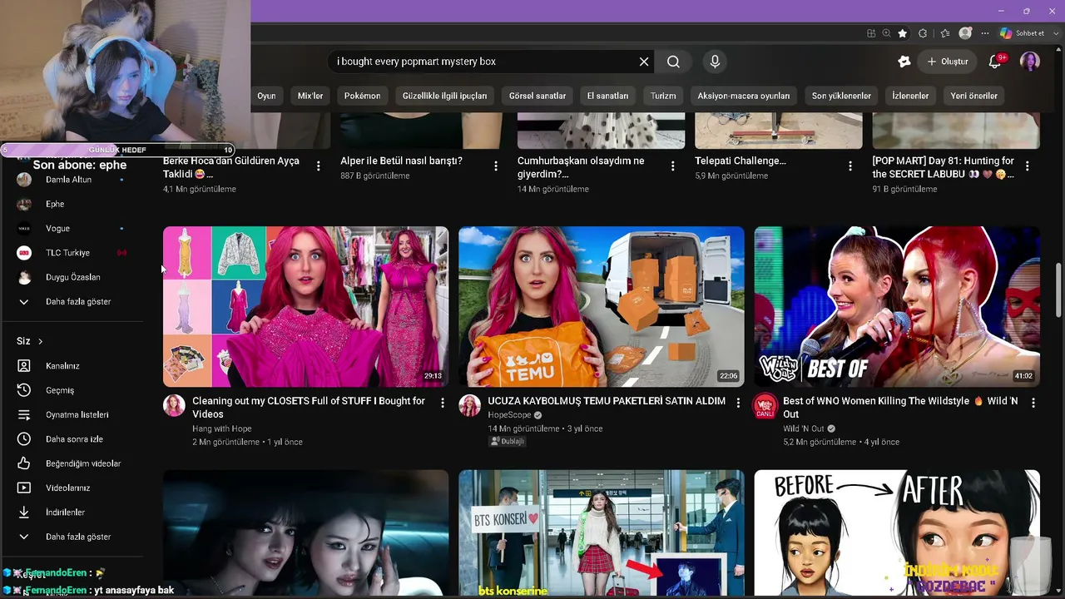Select the Oyun filter chip

point(266,96)
